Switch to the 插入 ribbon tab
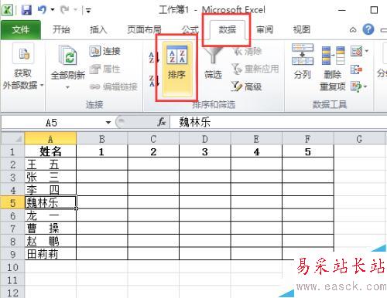Screen dimensions: 387x298 tap(98, 30)
